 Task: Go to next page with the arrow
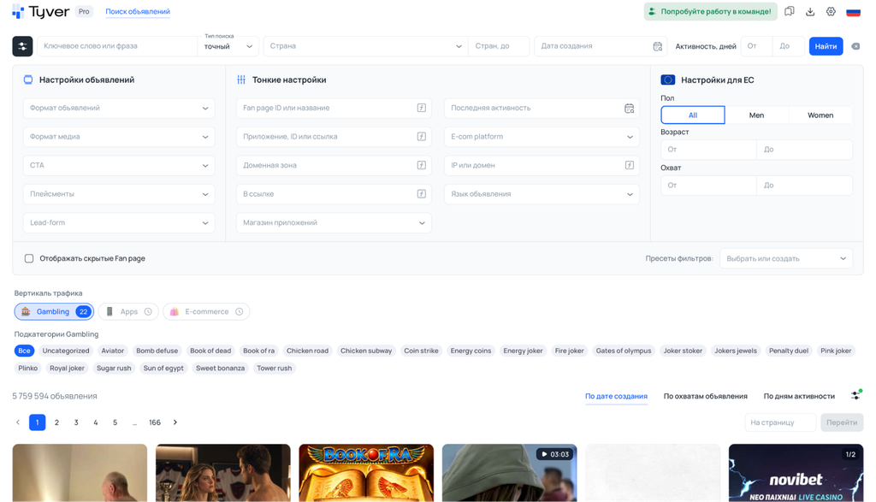click(175, 422)
